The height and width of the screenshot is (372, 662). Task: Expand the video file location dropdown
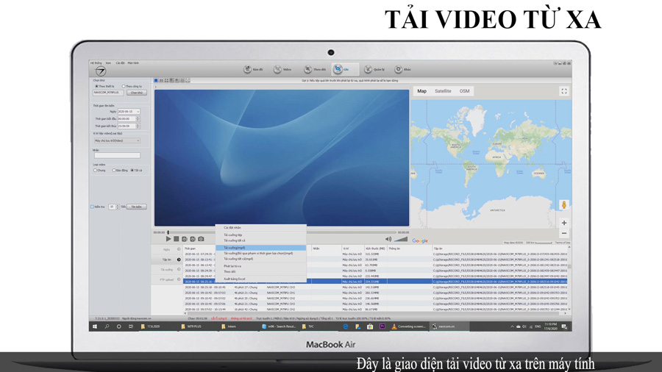point(138,140)
